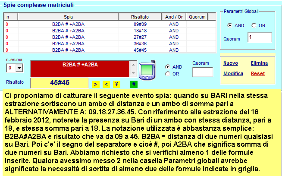Select global AND radio in Parametri Globali
282x176 pixels.
pos(229,25)
